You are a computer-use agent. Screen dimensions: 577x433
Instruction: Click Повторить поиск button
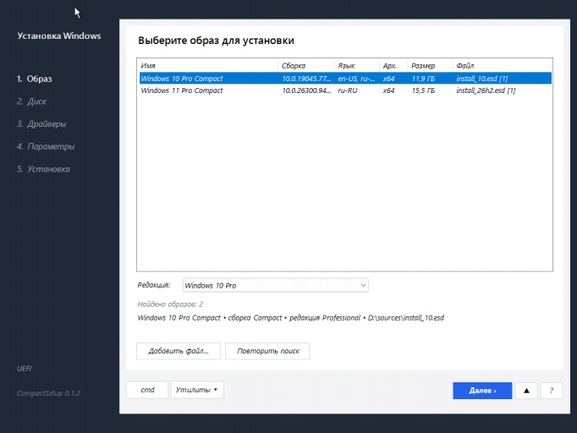pos(267,351)
